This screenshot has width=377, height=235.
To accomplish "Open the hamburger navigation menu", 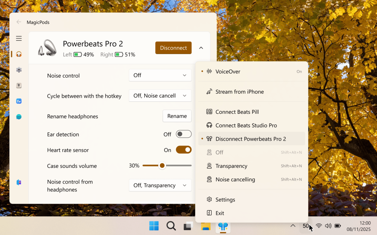I will 19,38.
